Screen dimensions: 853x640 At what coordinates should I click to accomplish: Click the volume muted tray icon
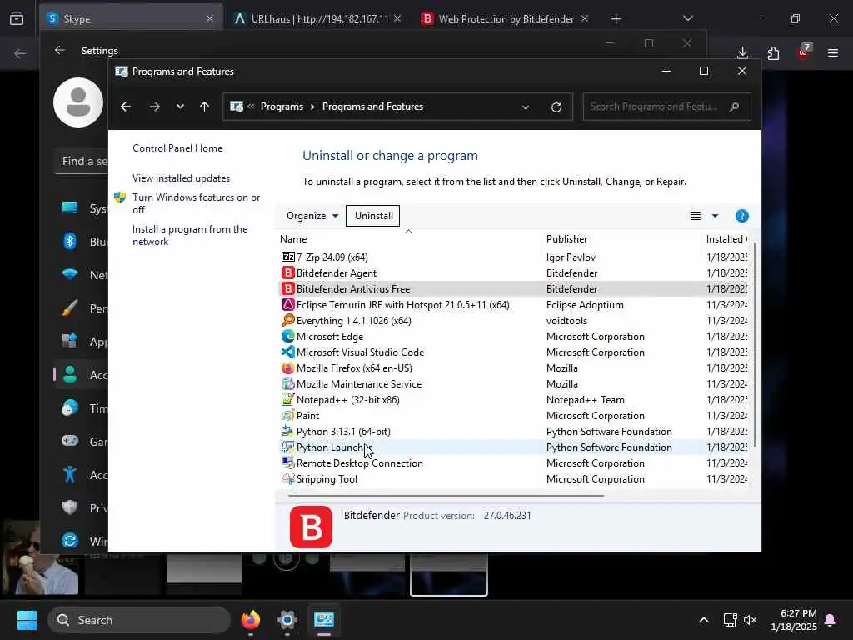[750, 620]
